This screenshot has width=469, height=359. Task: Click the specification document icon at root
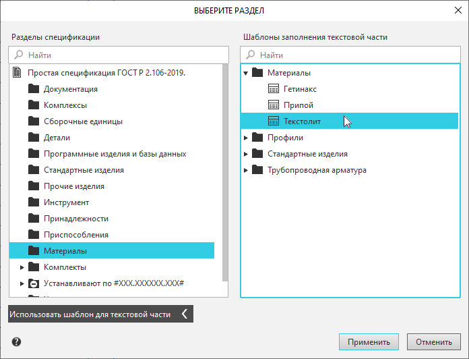pos(18,73)
